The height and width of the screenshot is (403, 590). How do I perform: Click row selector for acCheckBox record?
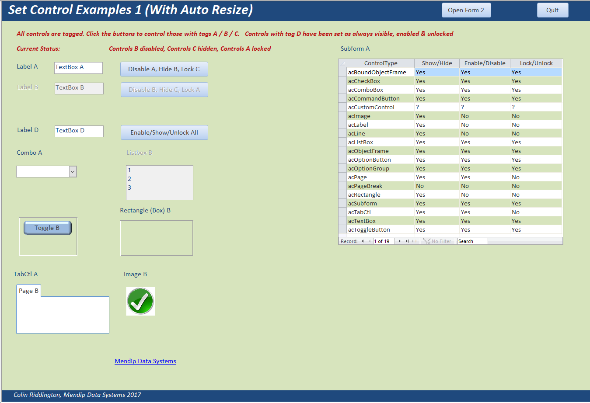(x=342, y=81)
